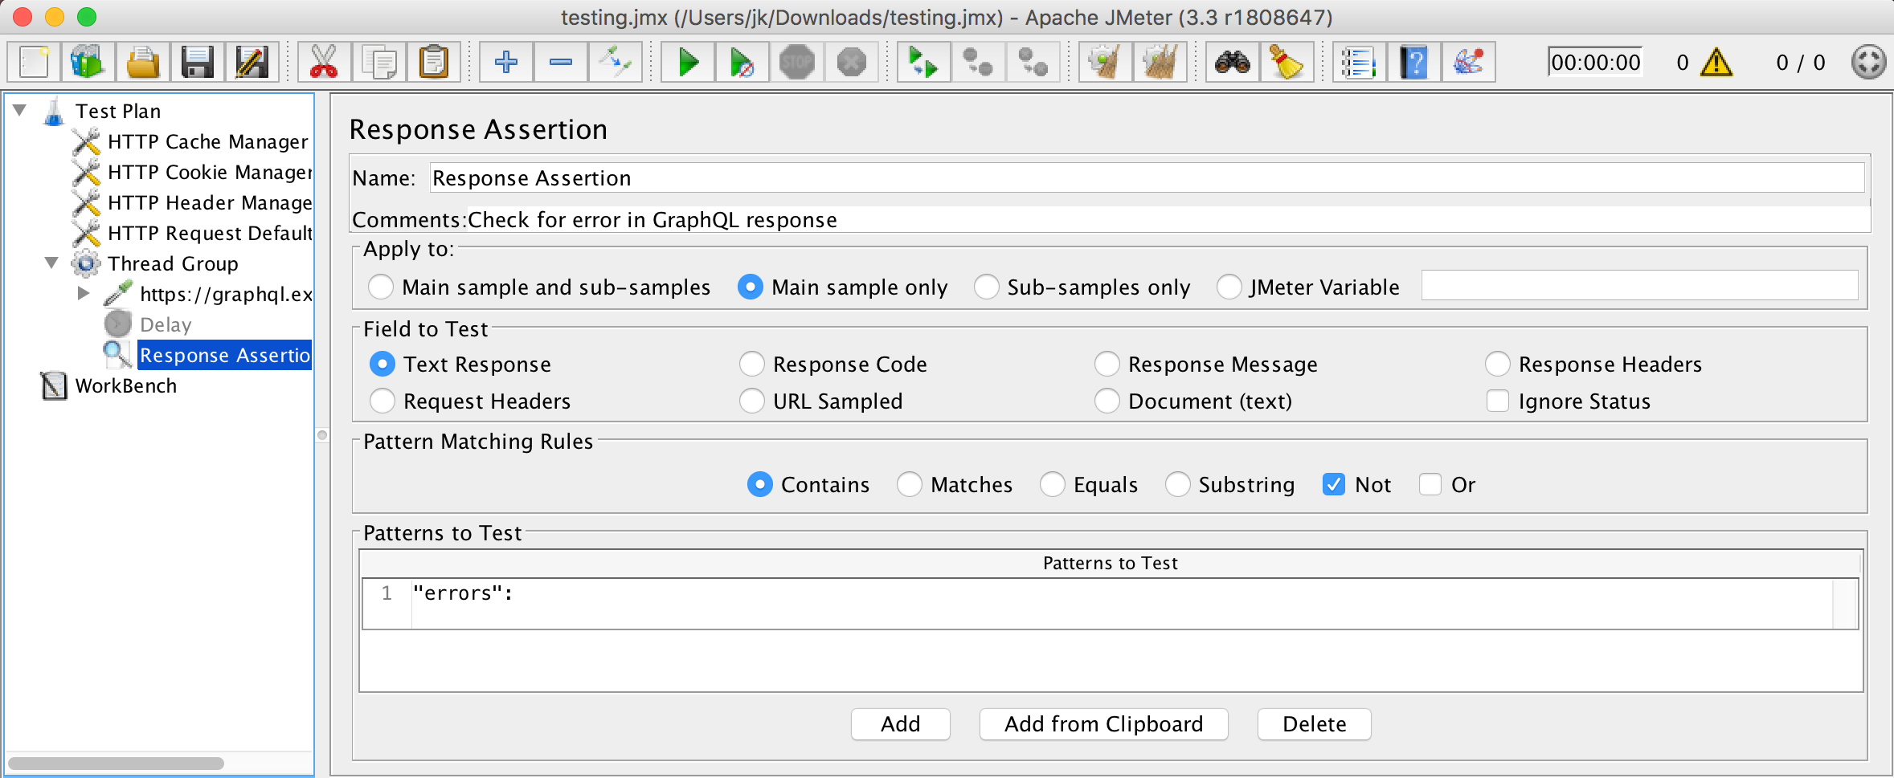Collapse the Test Plan tree node

tap(20, 111)
